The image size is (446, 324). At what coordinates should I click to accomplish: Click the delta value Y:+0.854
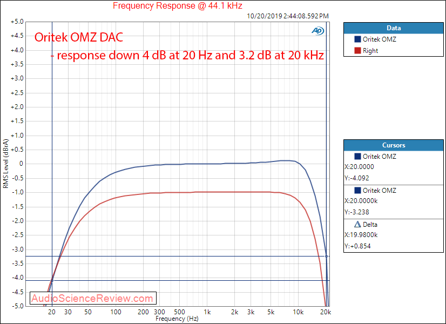click(x=357, y=246)
